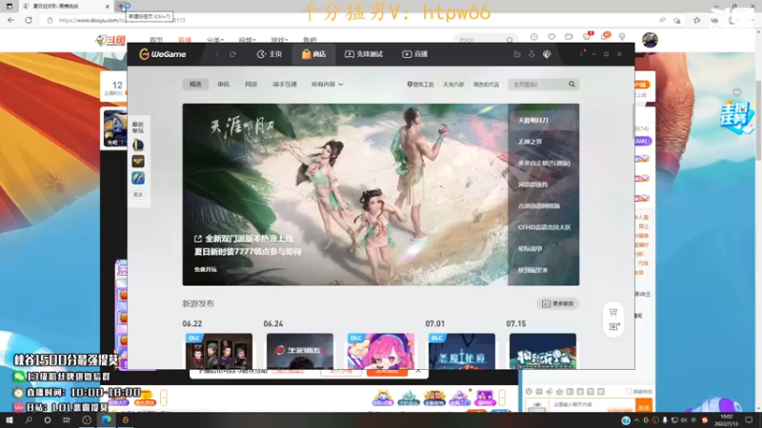762x428 pixels.
Task: Open a new browser tab
Action: click(x=121, y=7)
